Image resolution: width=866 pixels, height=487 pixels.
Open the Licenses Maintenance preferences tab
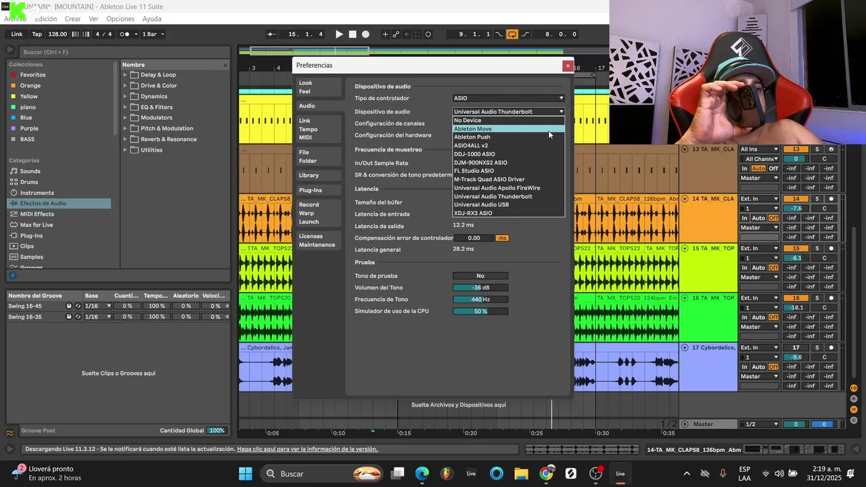tap(319, 240)
